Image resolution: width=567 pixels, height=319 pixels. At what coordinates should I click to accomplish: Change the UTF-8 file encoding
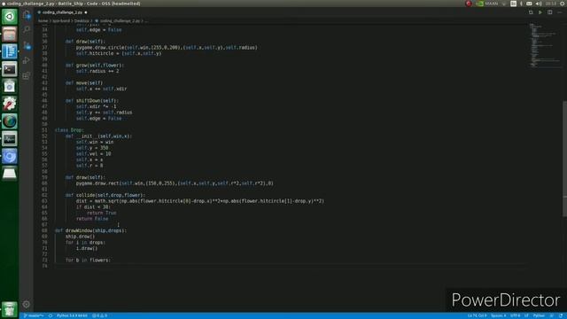[x=515, y=315]
